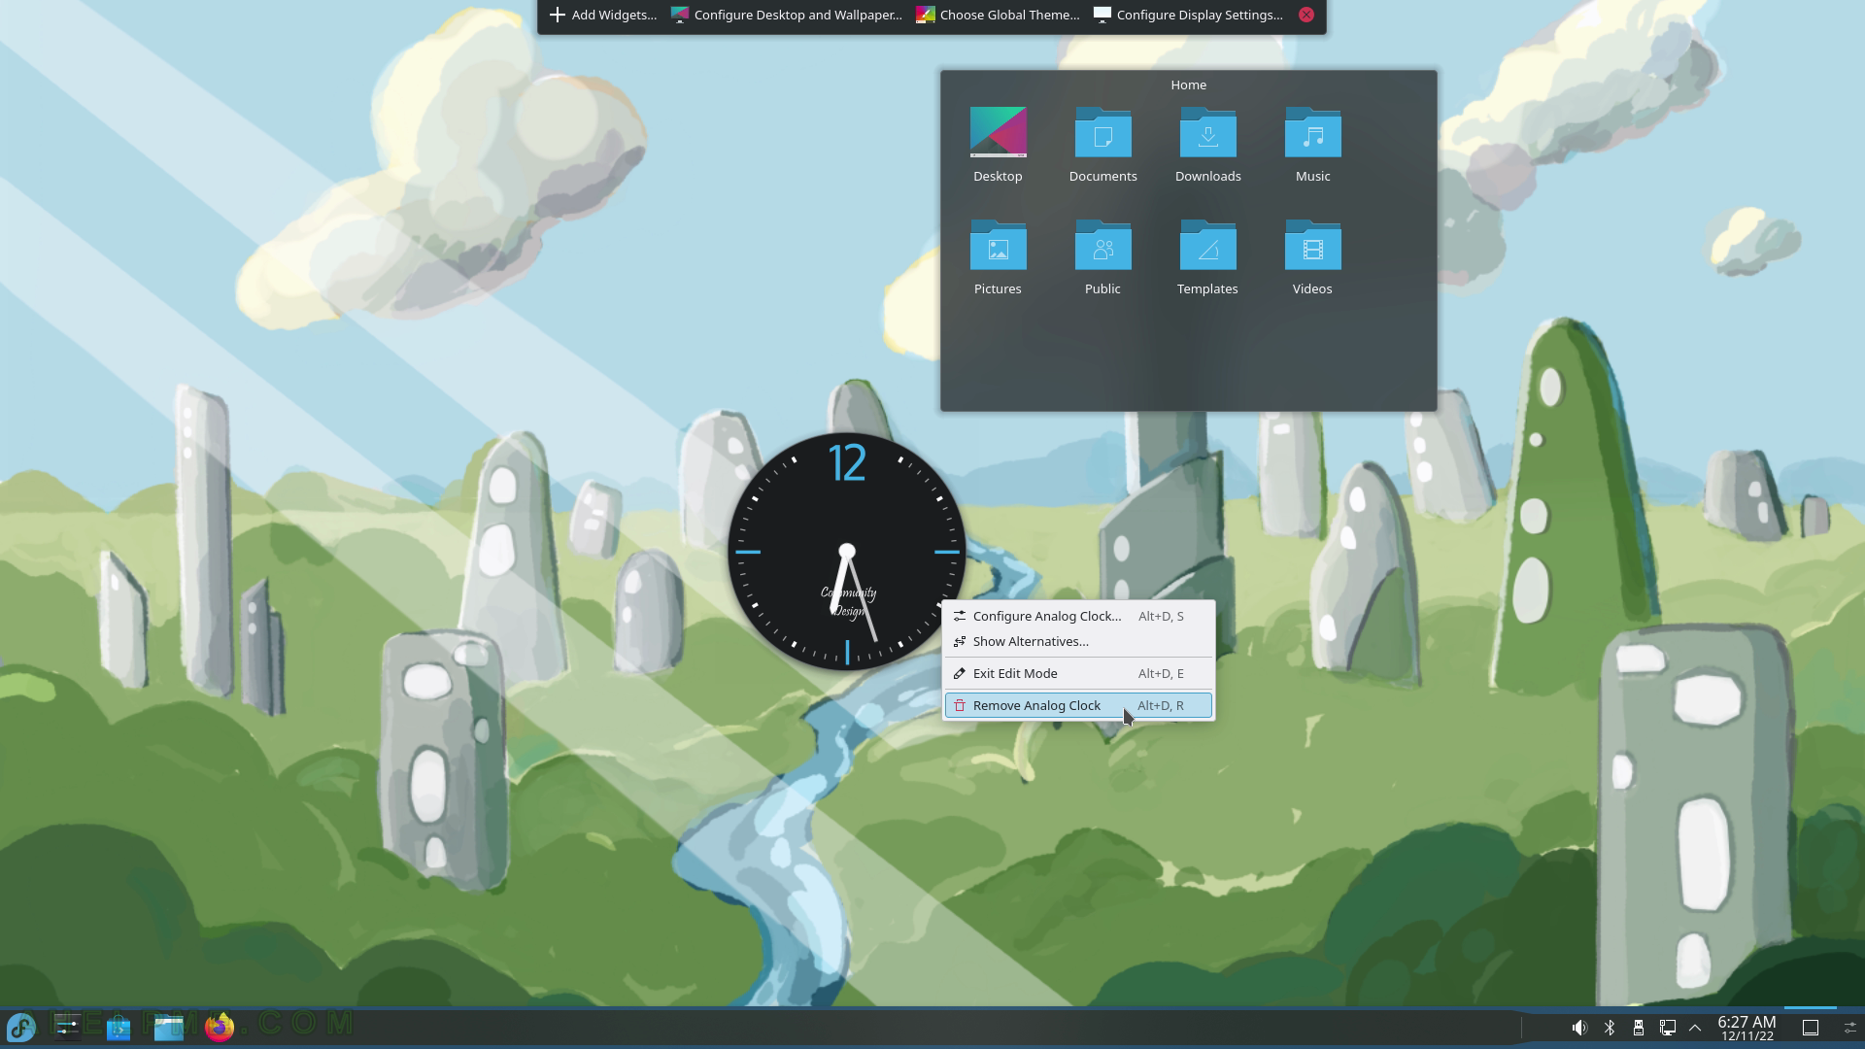Open the Public folder in Home

1102,257
